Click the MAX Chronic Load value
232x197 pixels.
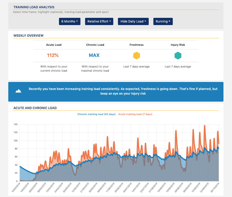click(x=94, y=55)
